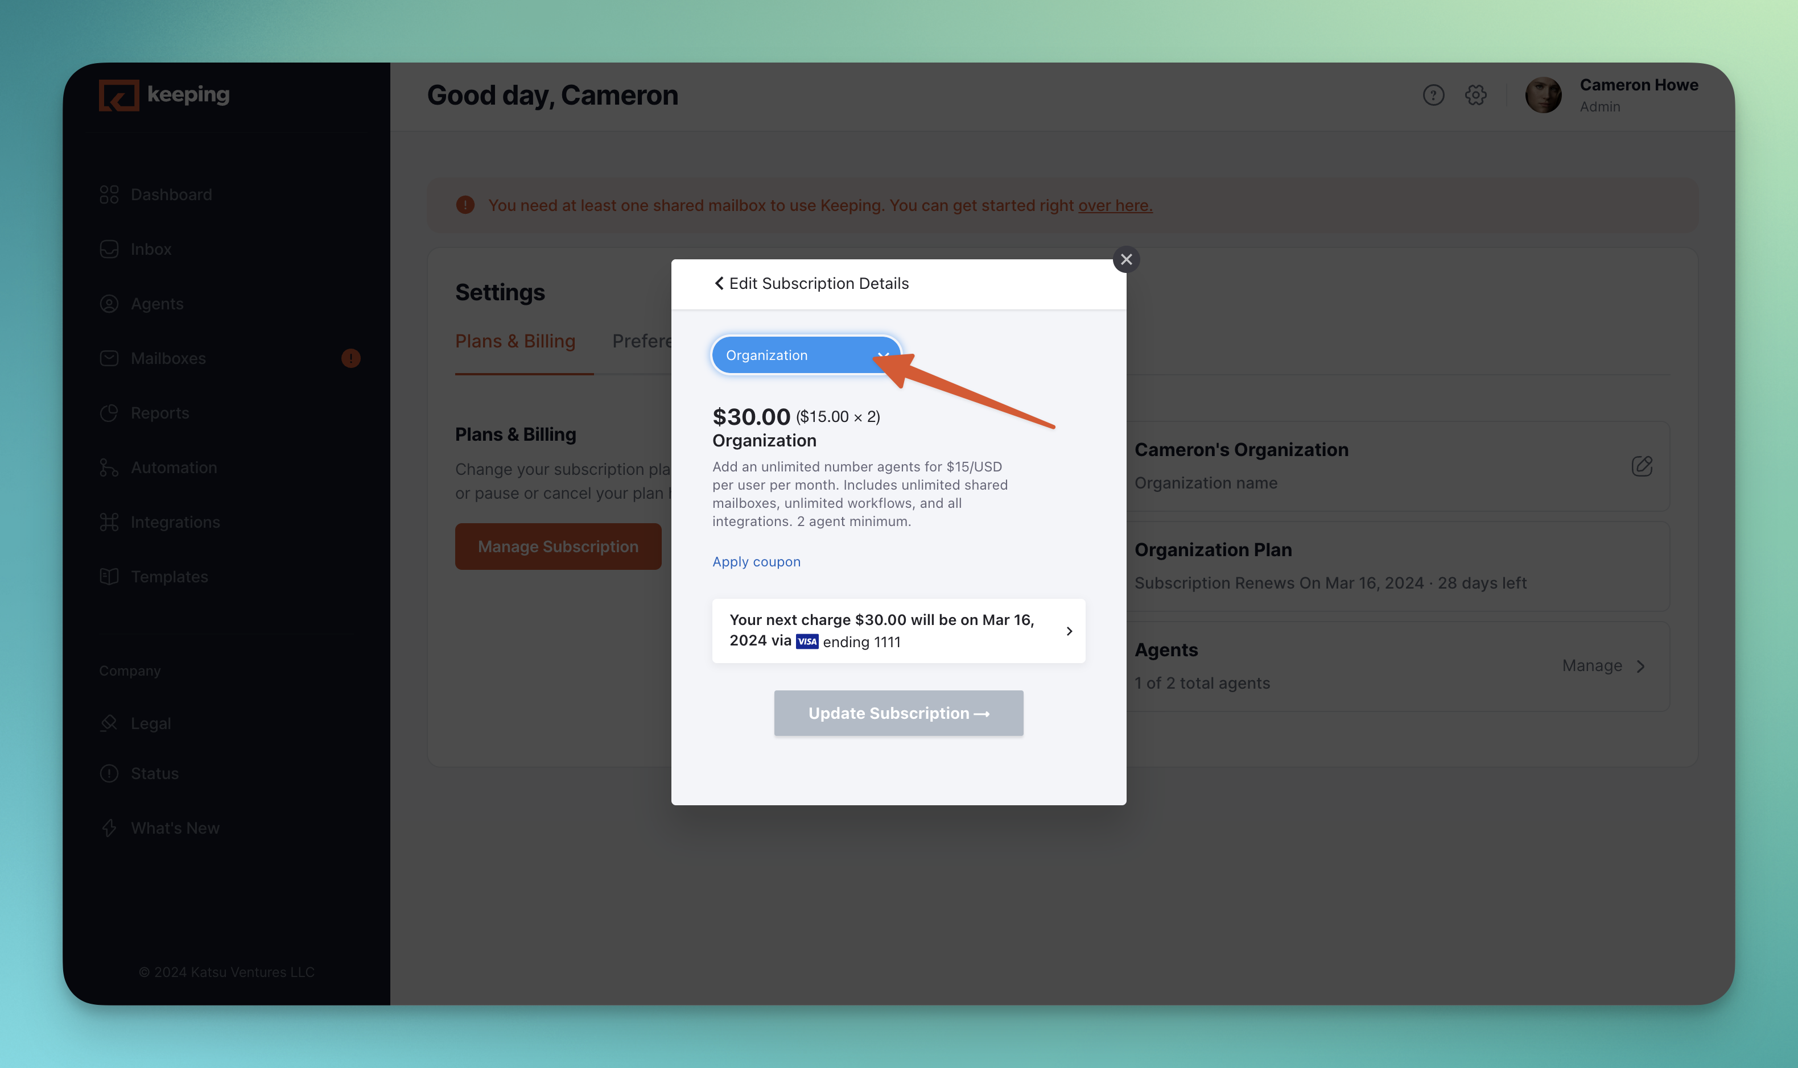The image size is (1798, 1068).
Task: Open Manage agents chevron
Action: coord(1640,667)
